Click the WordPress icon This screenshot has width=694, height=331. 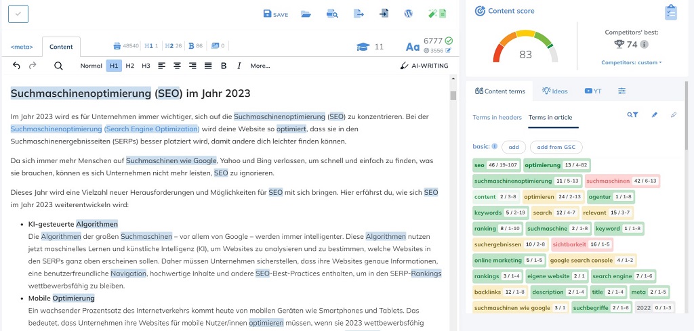(409, 14)
